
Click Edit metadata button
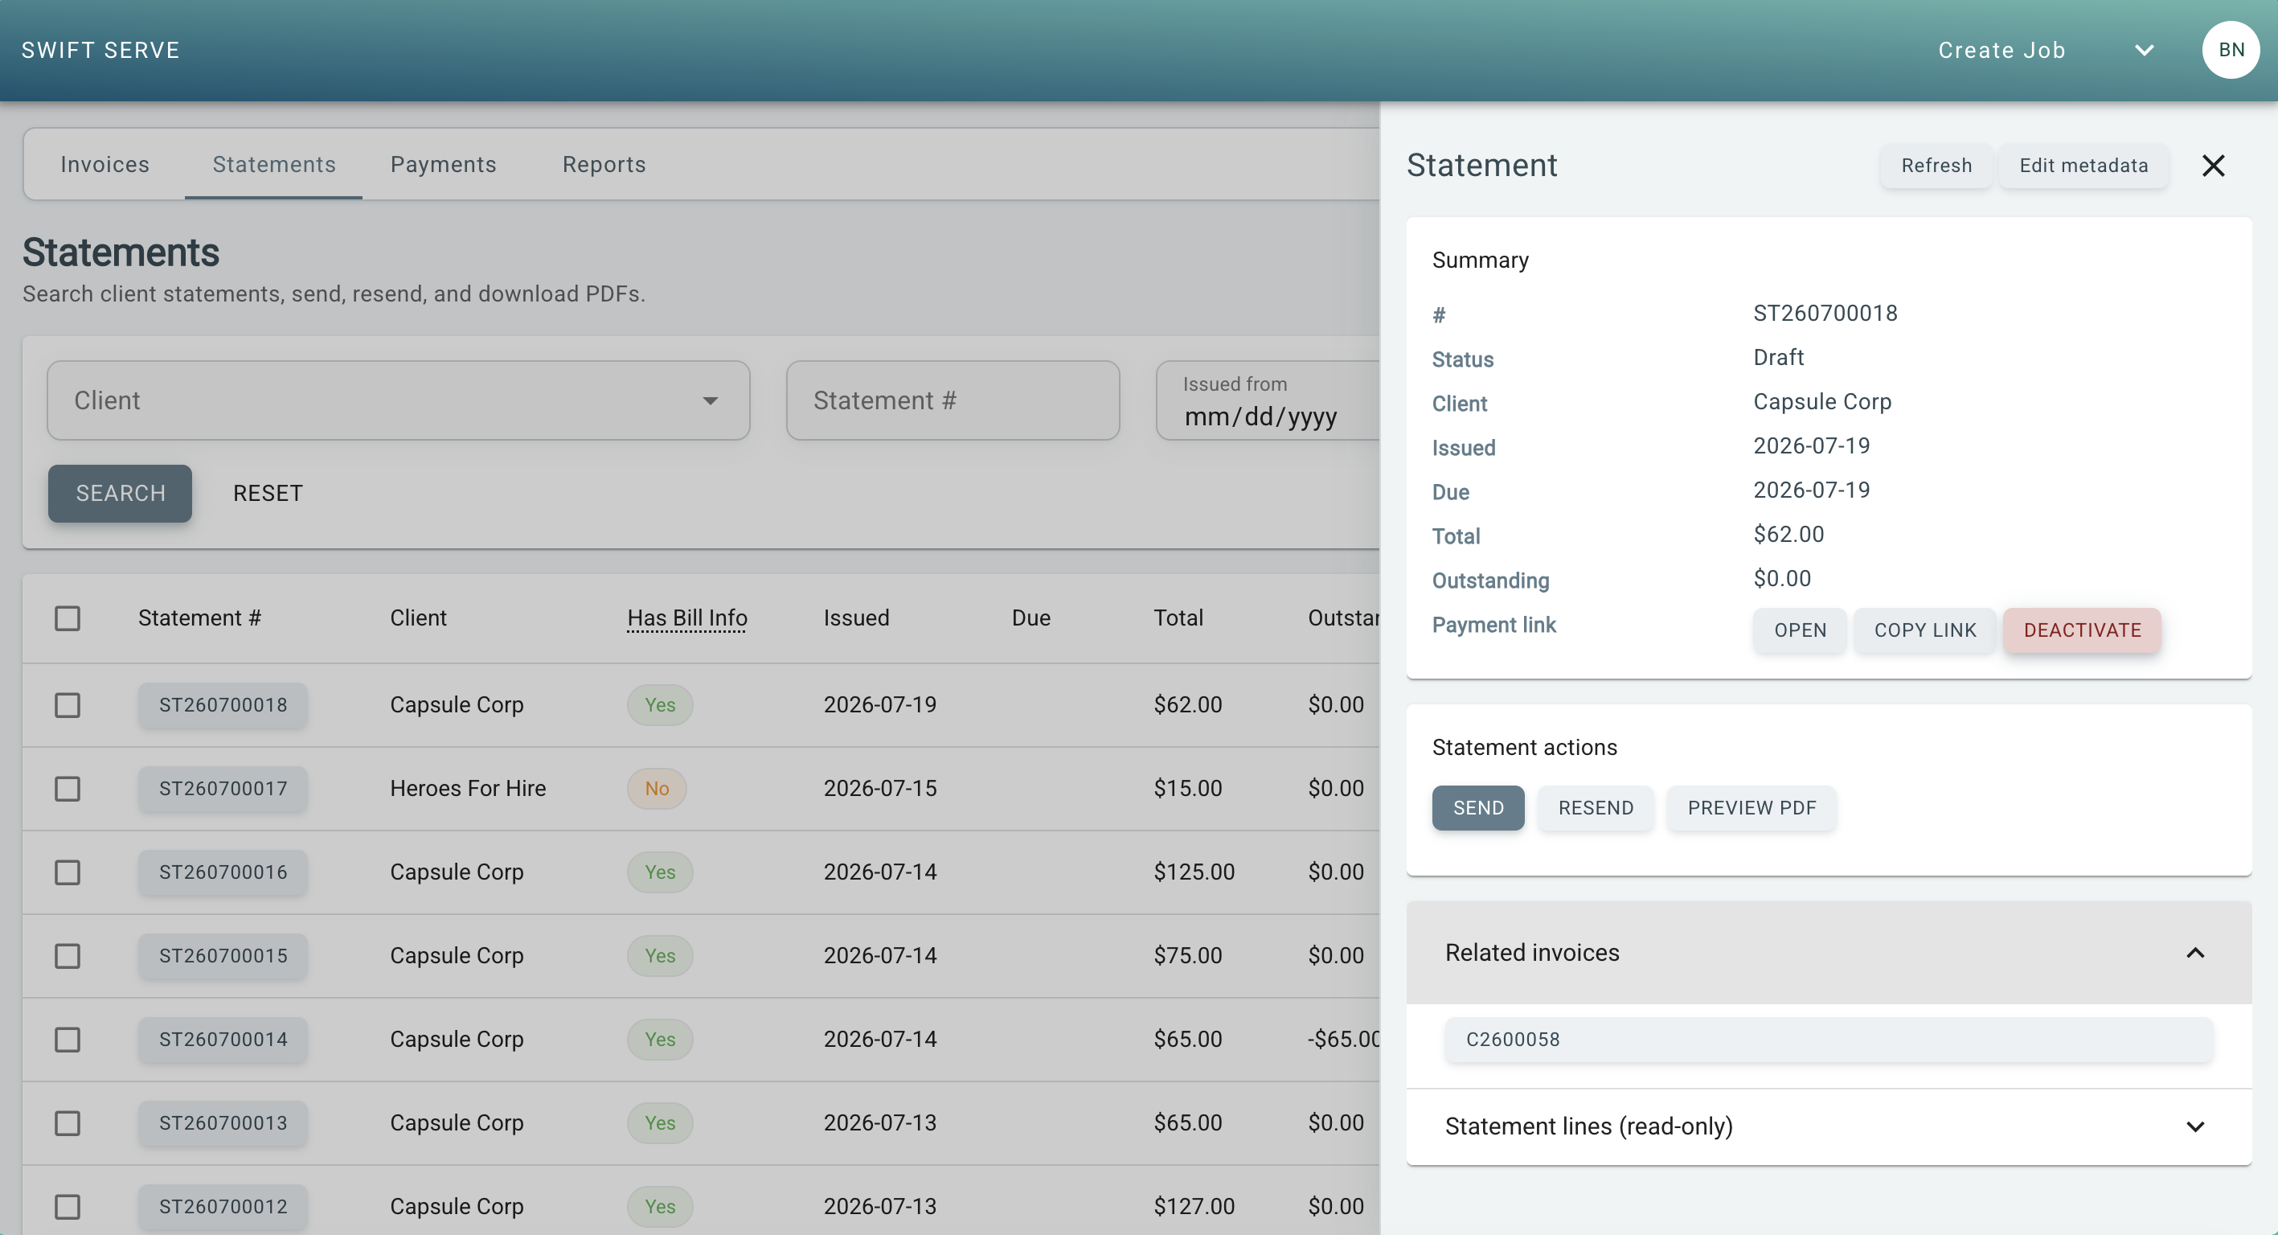tap(2083, 166)
